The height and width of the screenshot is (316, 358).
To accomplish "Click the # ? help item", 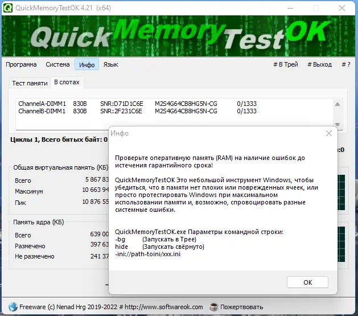I will click(x=346, y=64).
